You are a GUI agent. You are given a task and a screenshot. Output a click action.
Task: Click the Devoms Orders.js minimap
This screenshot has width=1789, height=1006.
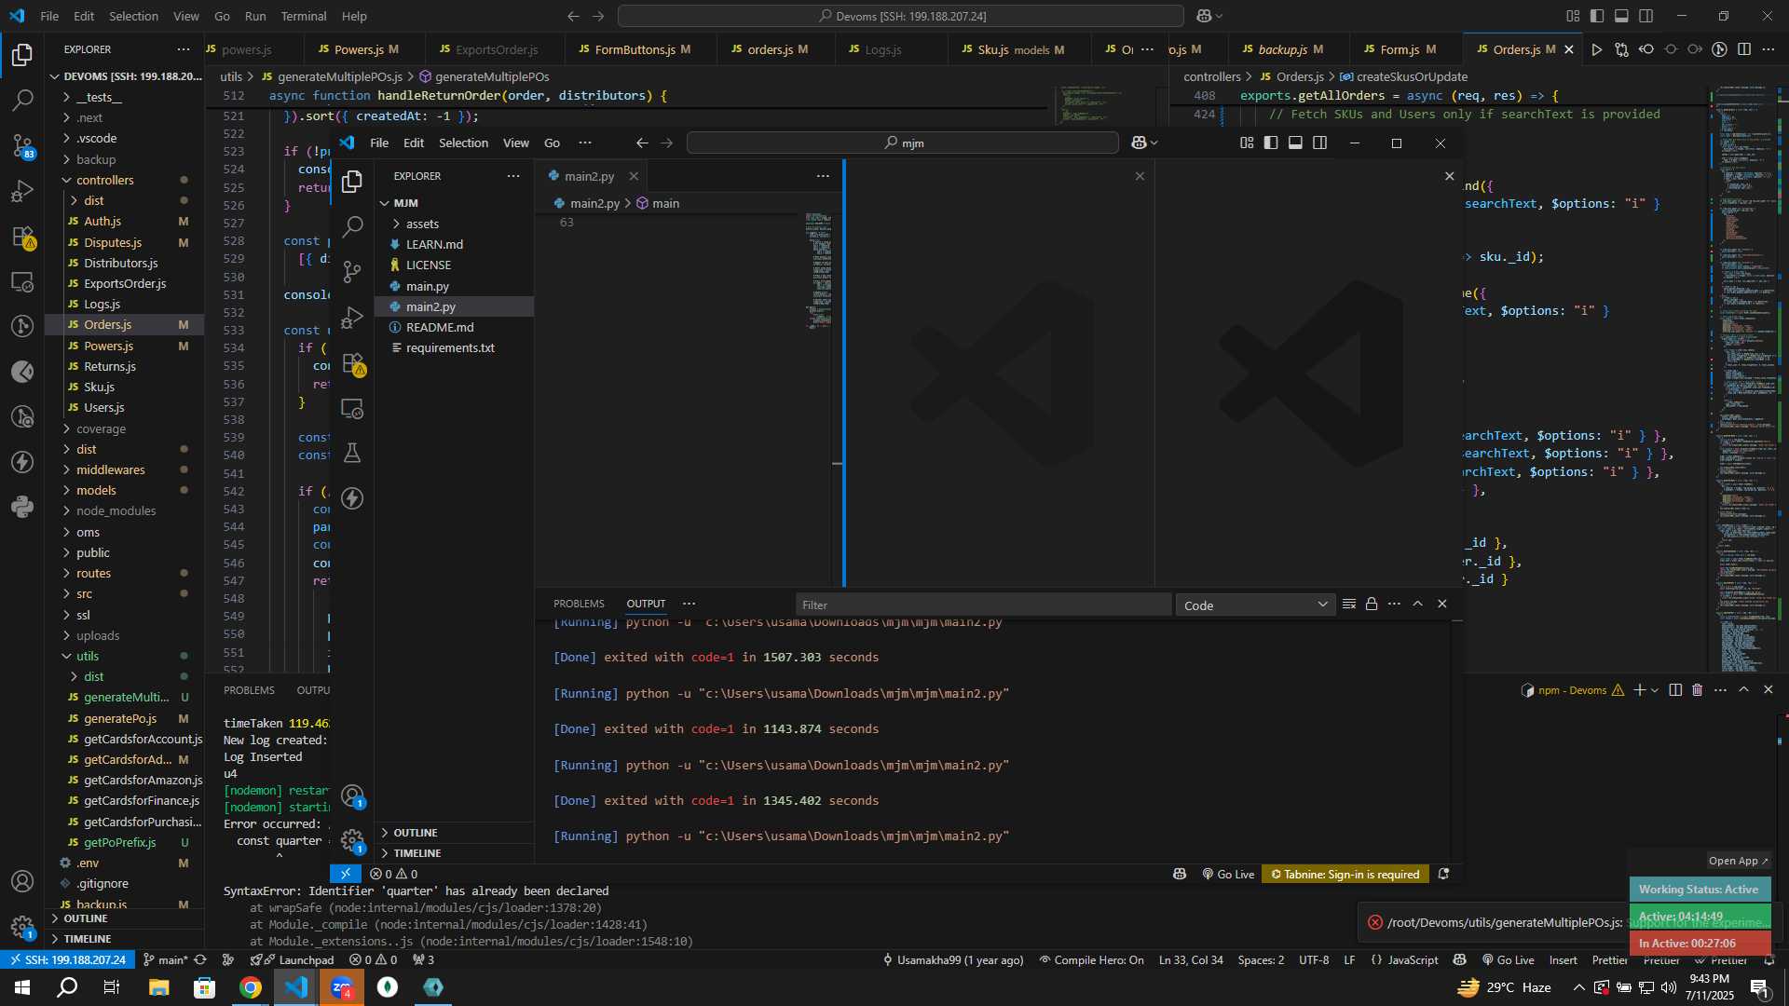tap(1744, 377)
